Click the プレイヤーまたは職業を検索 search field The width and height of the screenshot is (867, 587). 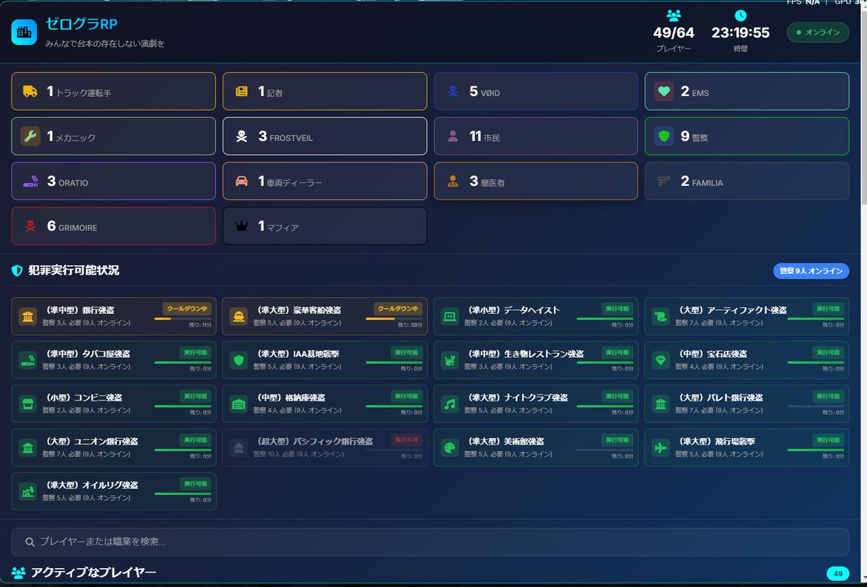[430, 542]
